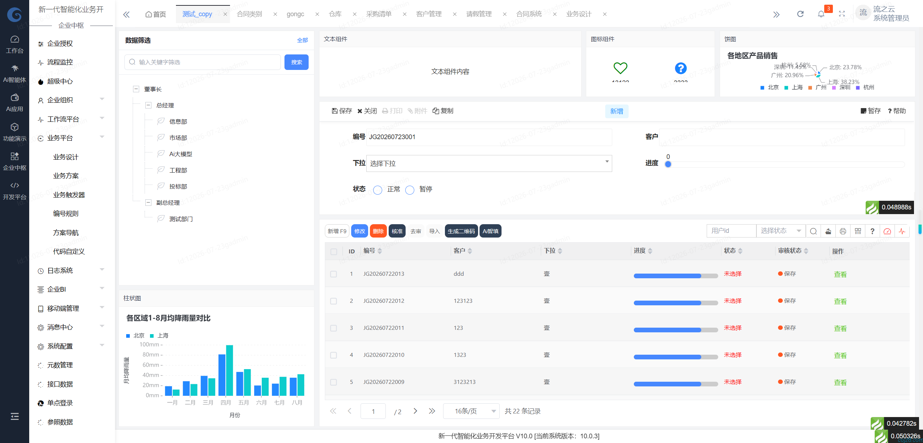The width and height of the screenshot is (923, 443).
Task: Click the green heart icon
Action: pyautogui.click(x=621, y=68)
